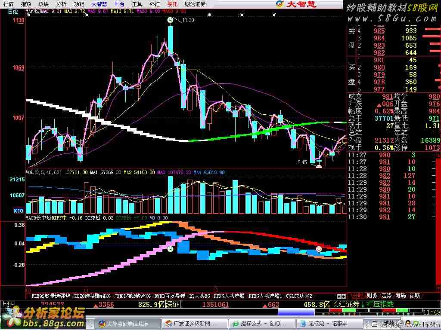Click the first star info marker above the chart
Screen dimensions: 441x330
coord(28,15)
